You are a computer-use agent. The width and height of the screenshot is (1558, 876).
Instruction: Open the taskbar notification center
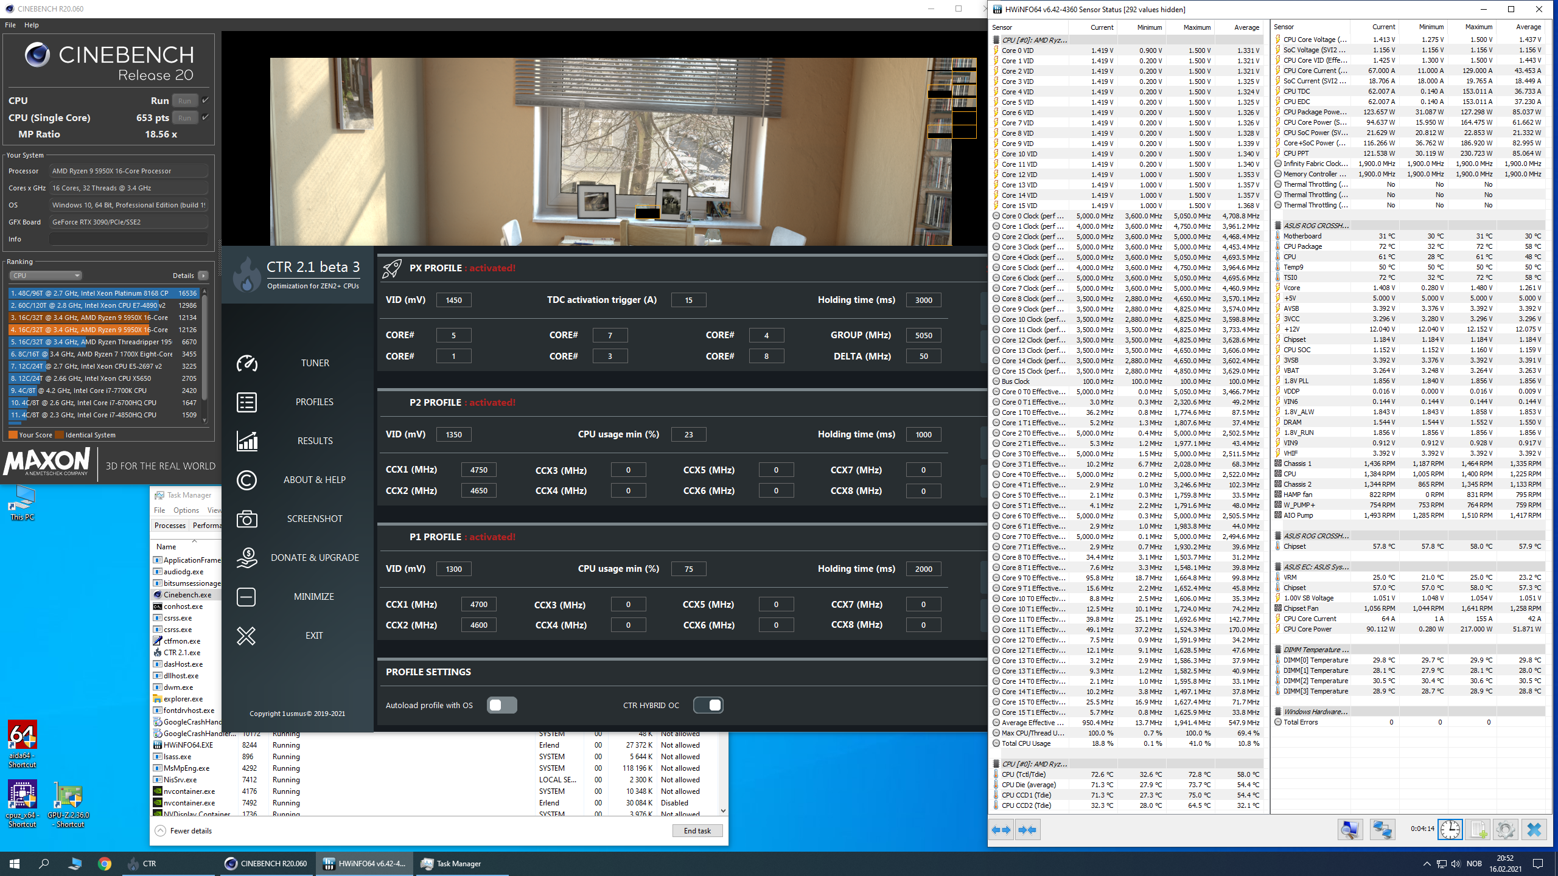[1538, 863]
